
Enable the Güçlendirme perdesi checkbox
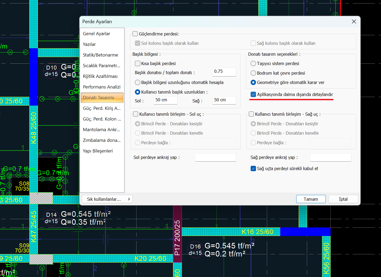(135, 34)
